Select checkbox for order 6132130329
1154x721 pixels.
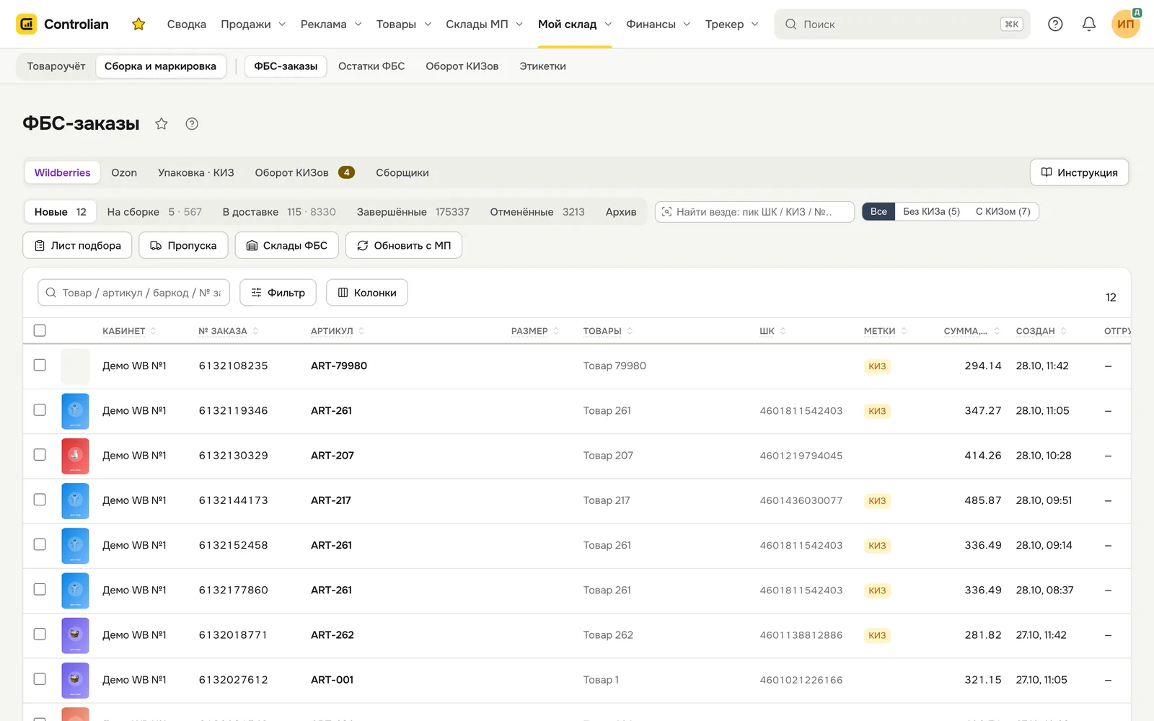click(40, 454)
